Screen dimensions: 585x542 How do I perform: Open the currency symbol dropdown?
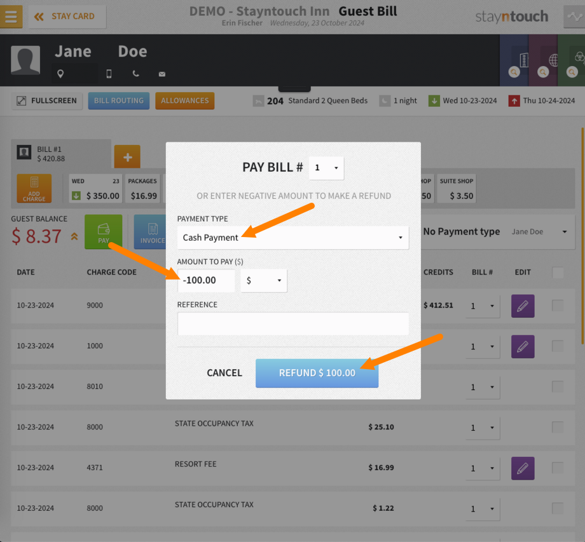pos(264,280)
